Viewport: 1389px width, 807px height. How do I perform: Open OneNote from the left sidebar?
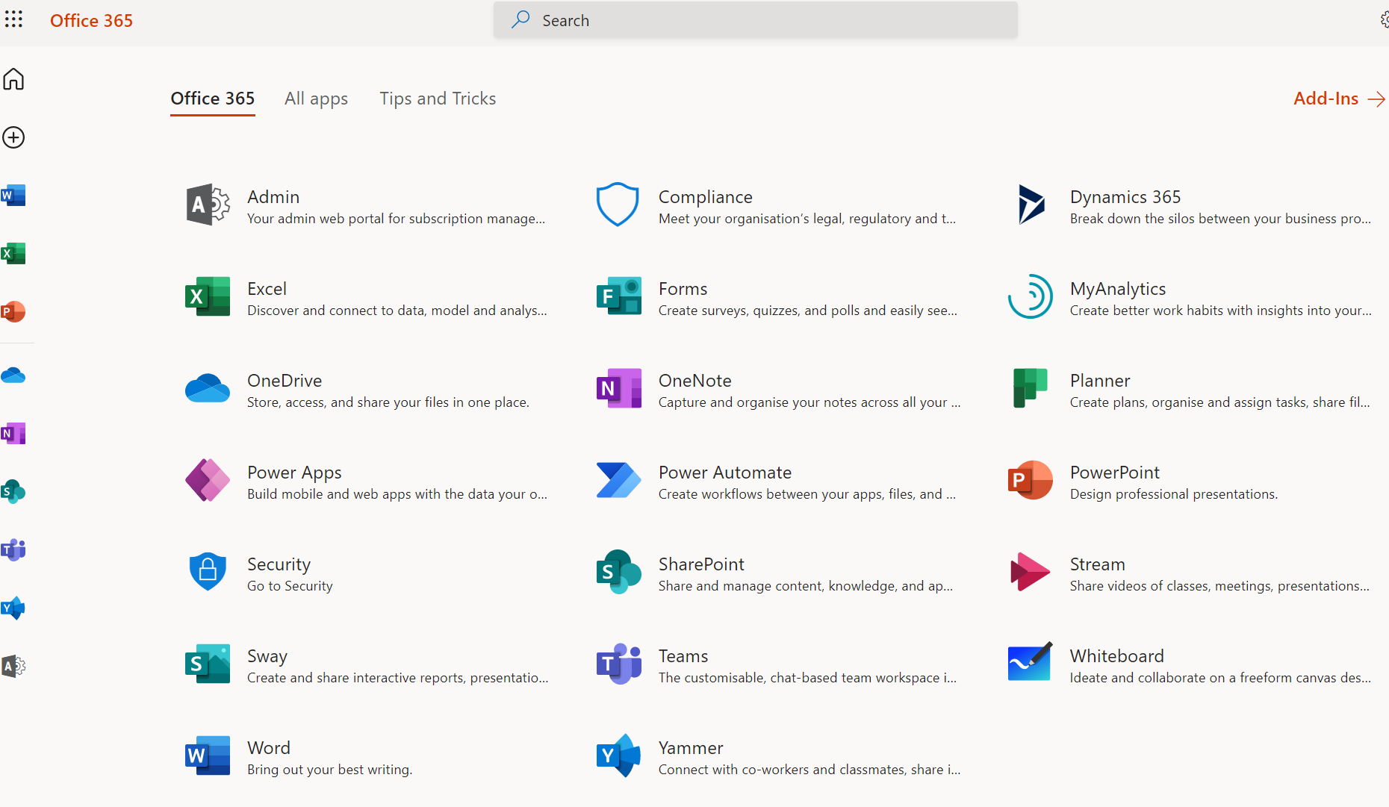(13, 434)
